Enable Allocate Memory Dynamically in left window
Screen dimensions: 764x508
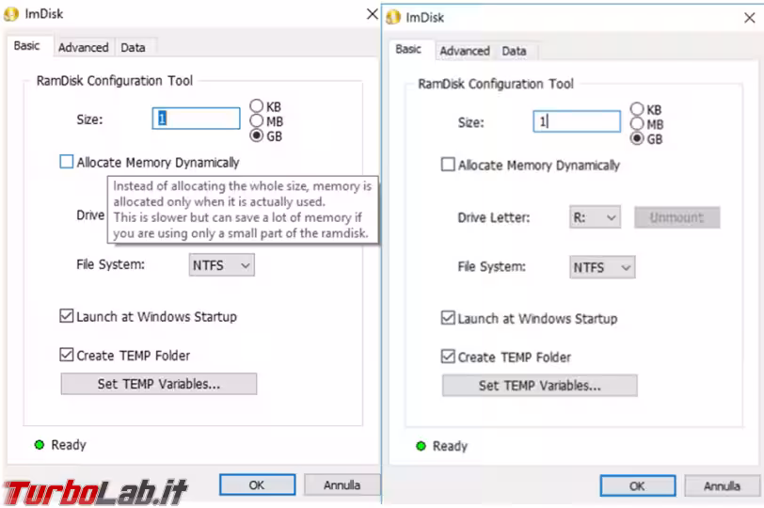coord(66,162)
